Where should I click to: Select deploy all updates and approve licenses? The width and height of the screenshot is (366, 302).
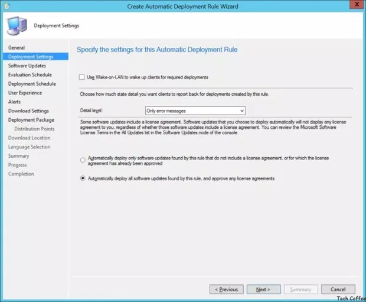82,178
